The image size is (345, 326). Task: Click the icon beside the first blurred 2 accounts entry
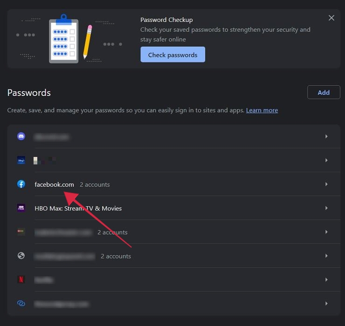point(21,232)
